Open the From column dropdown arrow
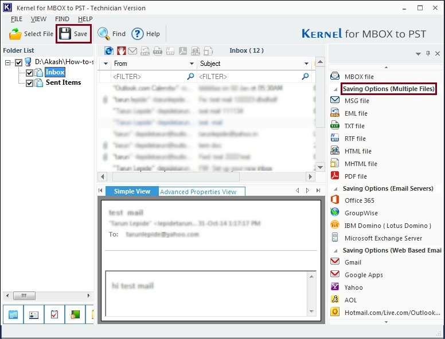 (192, 64)
